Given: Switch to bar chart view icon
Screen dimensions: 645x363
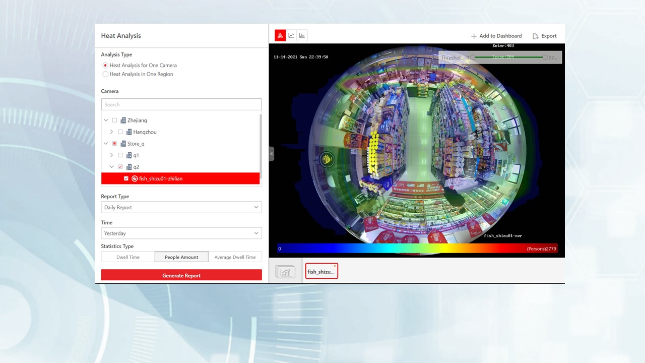Looking at the screenshot, I should (x=302, y=35).
